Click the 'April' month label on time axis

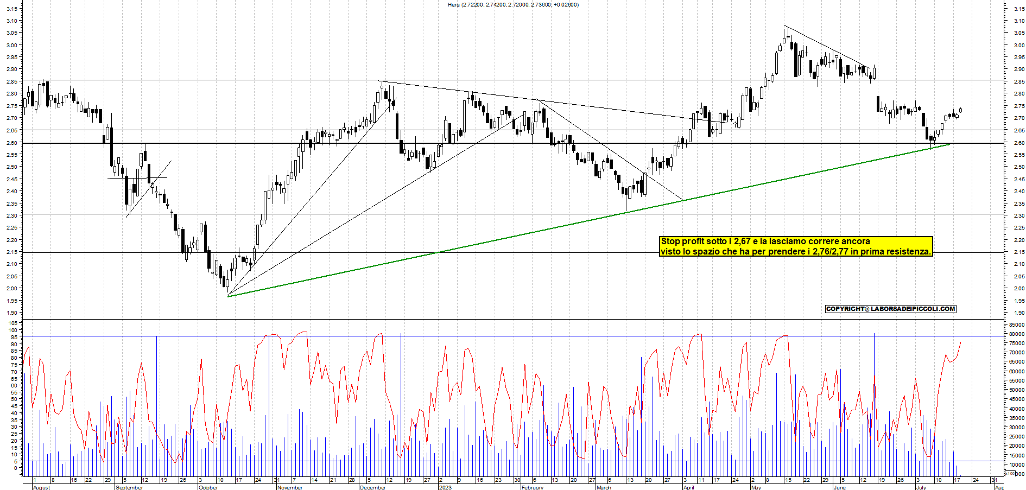[689, 487]
